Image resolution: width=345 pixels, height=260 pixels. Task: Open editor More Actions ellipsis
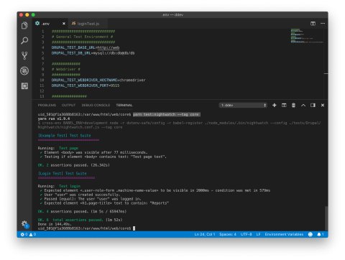323,24
